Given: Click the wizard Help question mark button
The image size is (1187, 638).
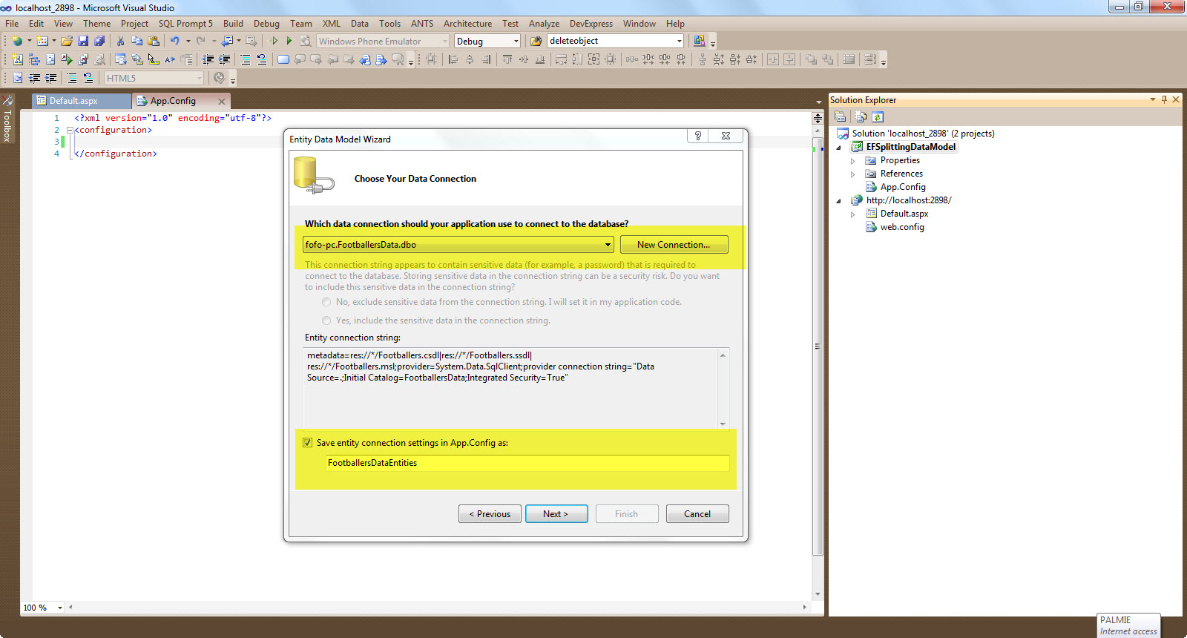Looking at the screenshot, I should pos(697,136).
